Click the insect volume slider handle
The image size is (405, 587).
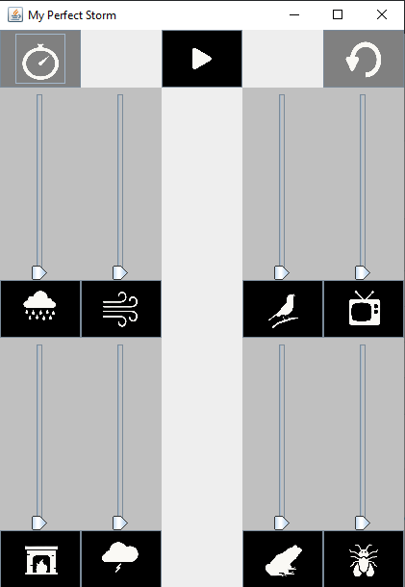coord(363,523)
